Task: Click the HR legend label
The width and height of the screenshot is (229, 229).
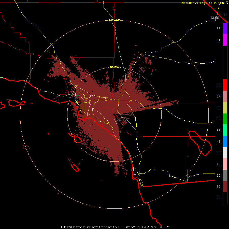Action: click(x=218, y=119)
